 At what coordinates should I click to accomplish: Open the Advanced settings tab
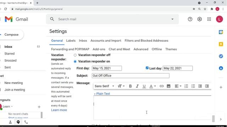141,49
